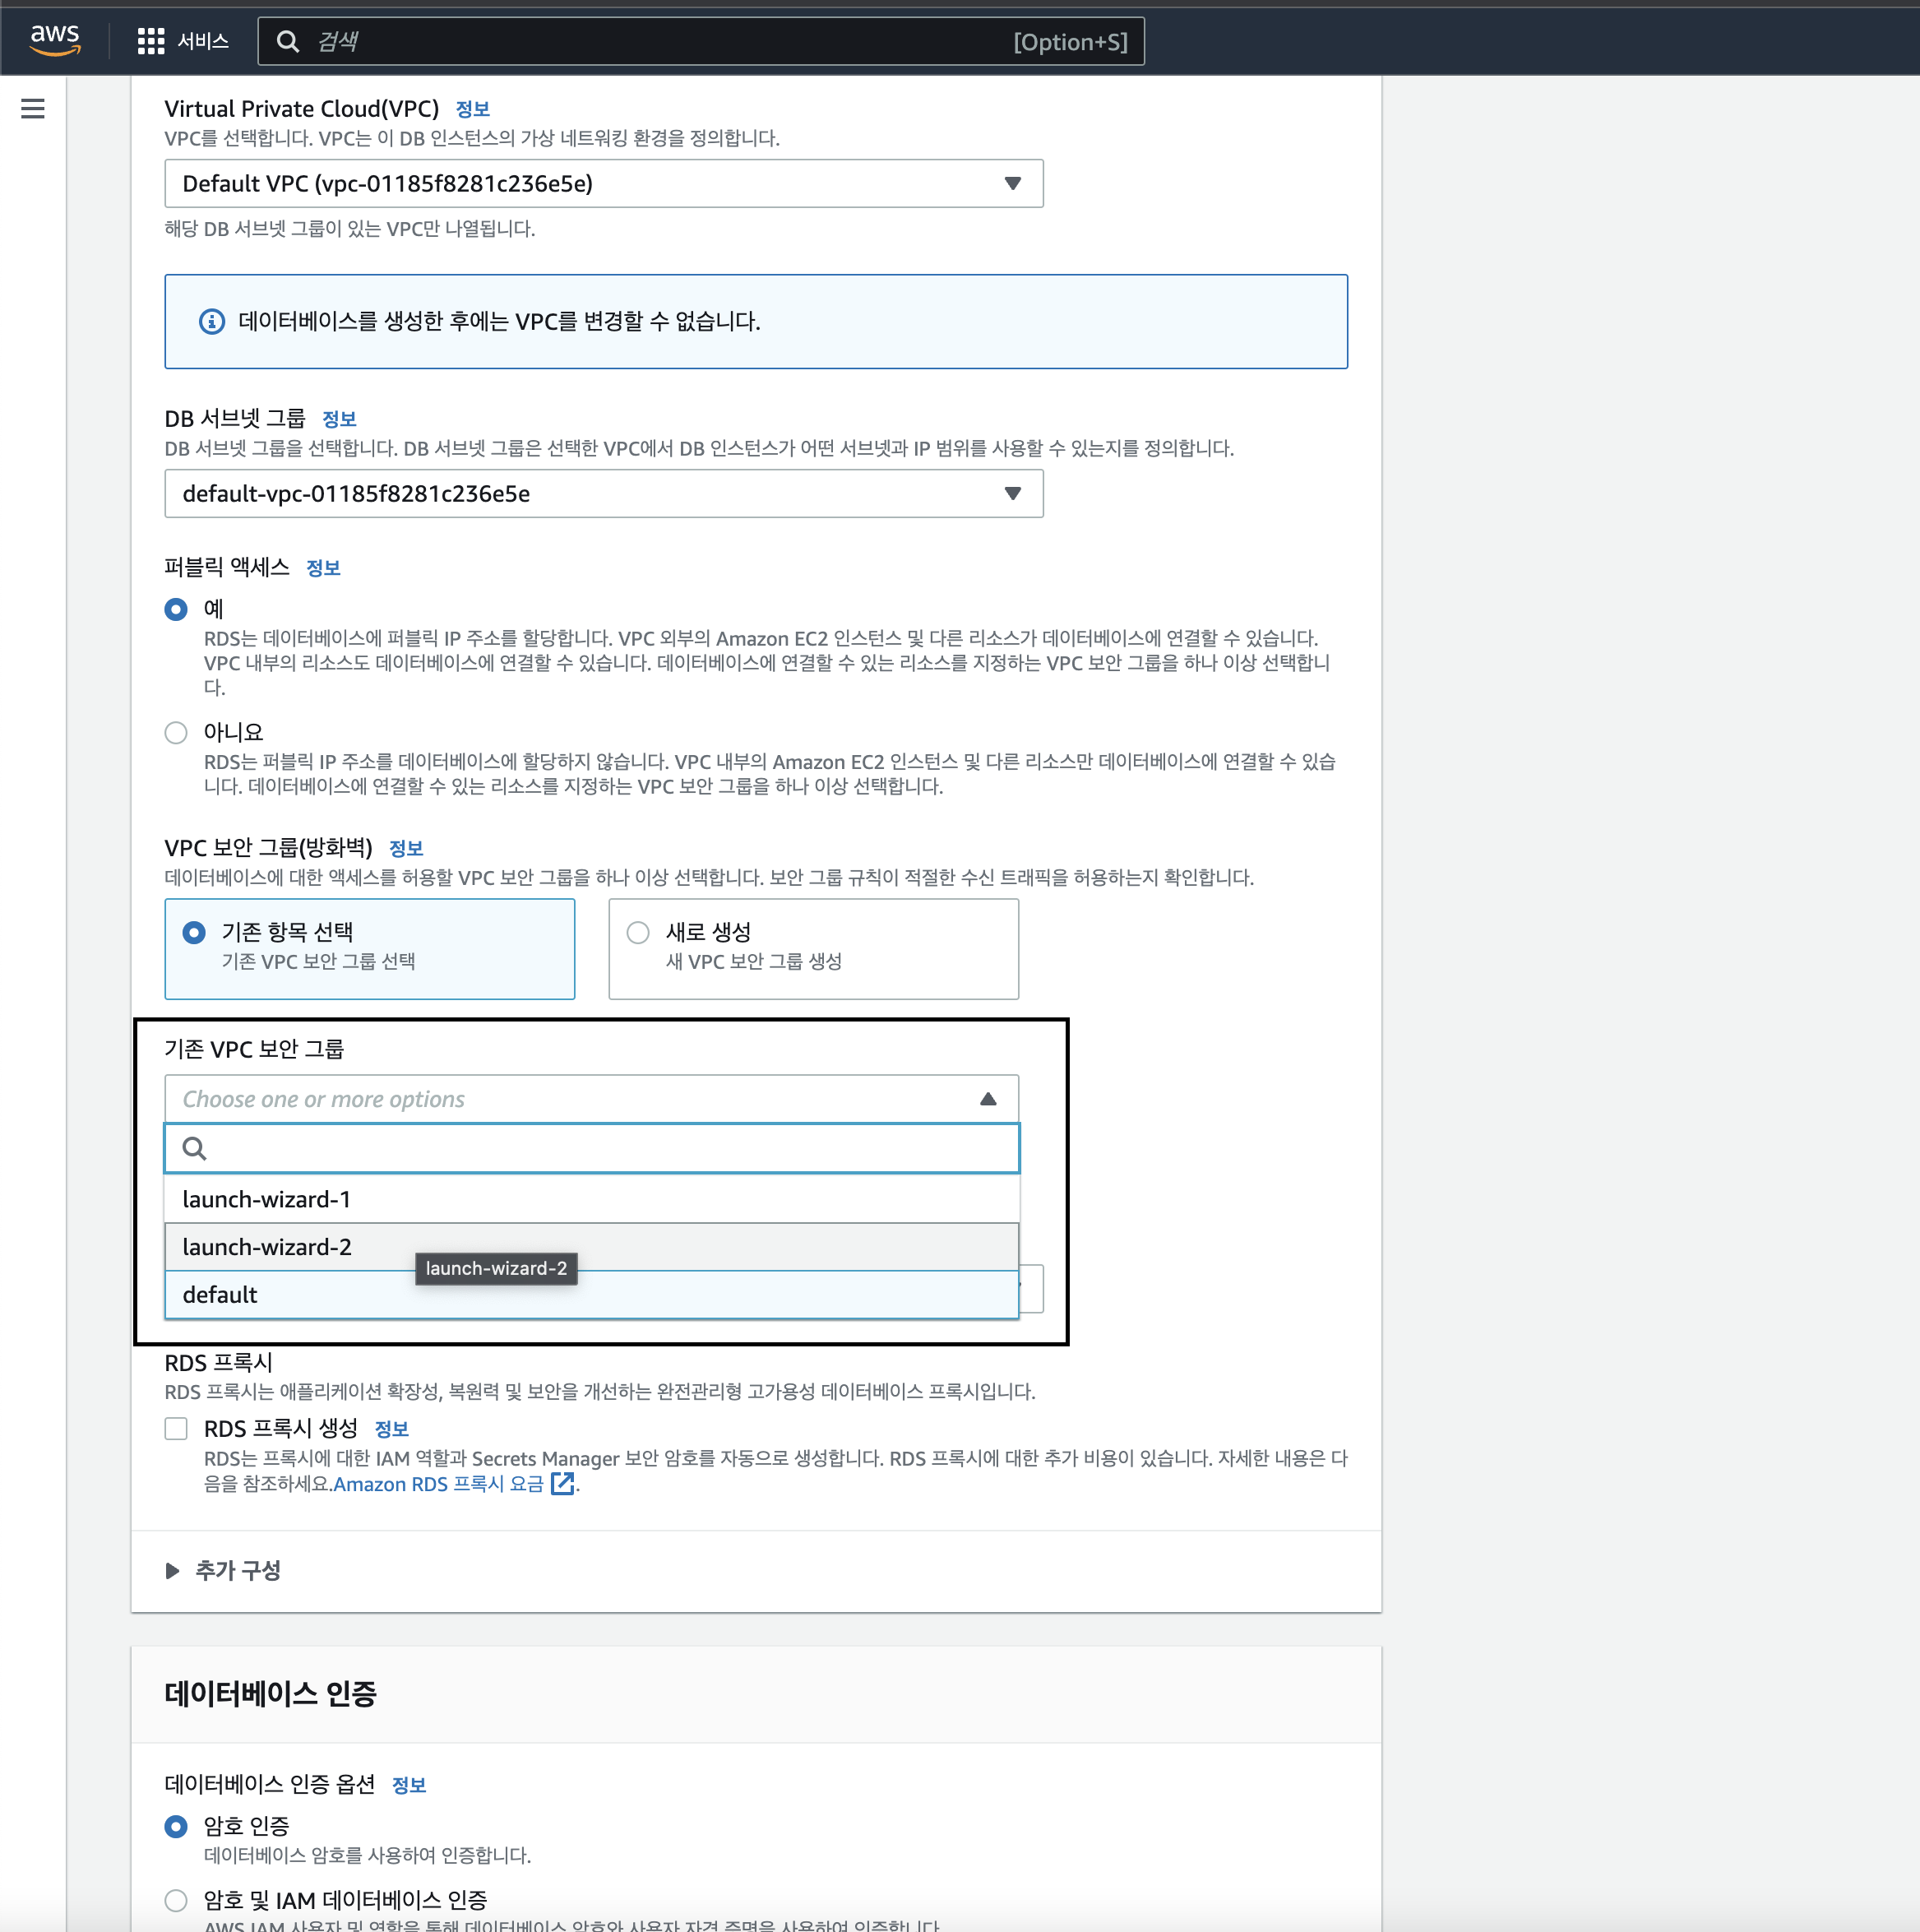Click external link icon next to RDS 프록시 요금
1920x1932 pixels.
(563, 1483)
